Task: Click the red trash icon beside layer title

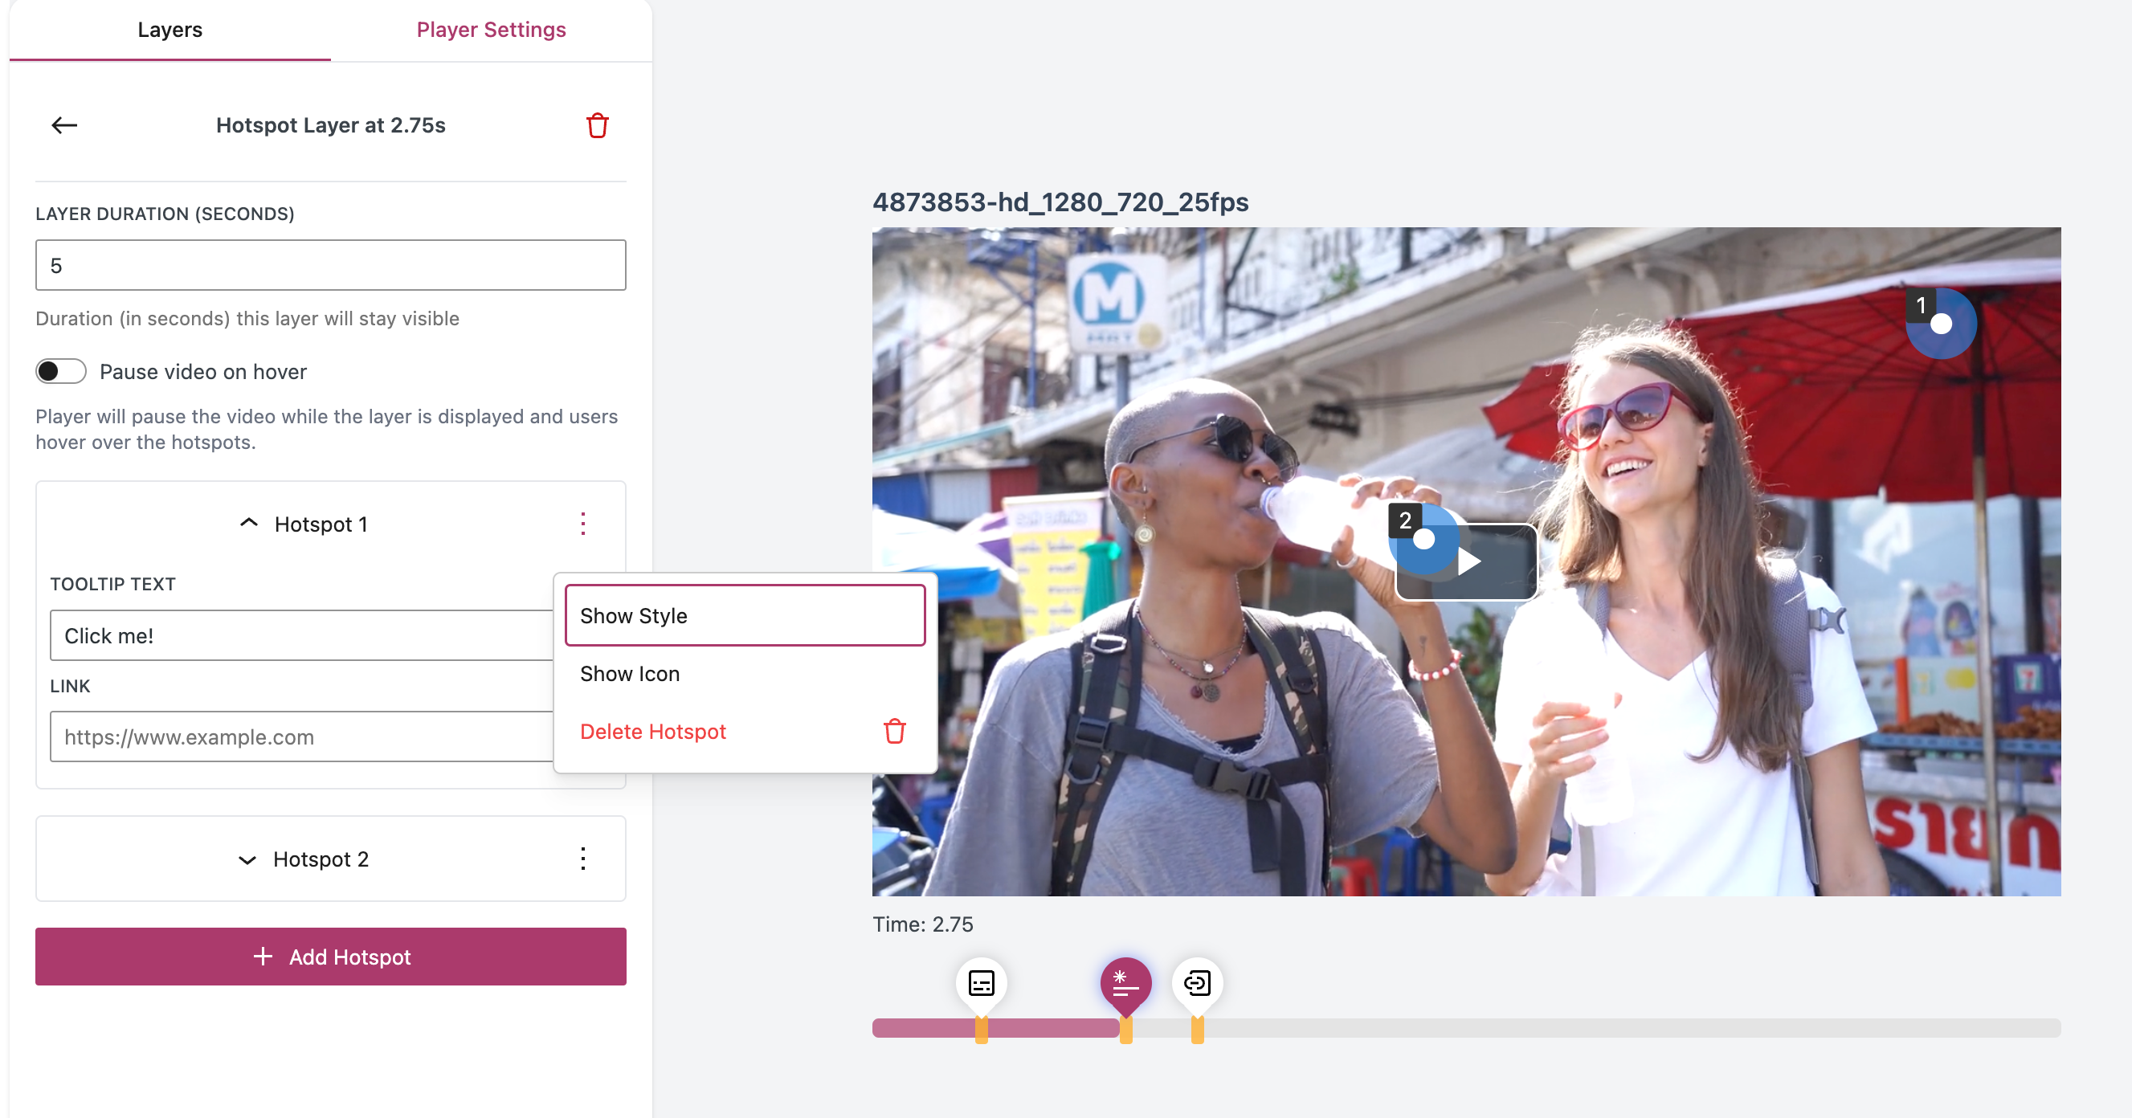Action: click(597, 126)
